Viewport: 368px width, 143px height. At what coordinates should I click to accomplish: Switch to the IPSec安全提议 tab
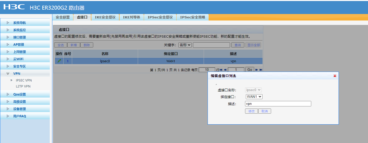tap(160, 17)
